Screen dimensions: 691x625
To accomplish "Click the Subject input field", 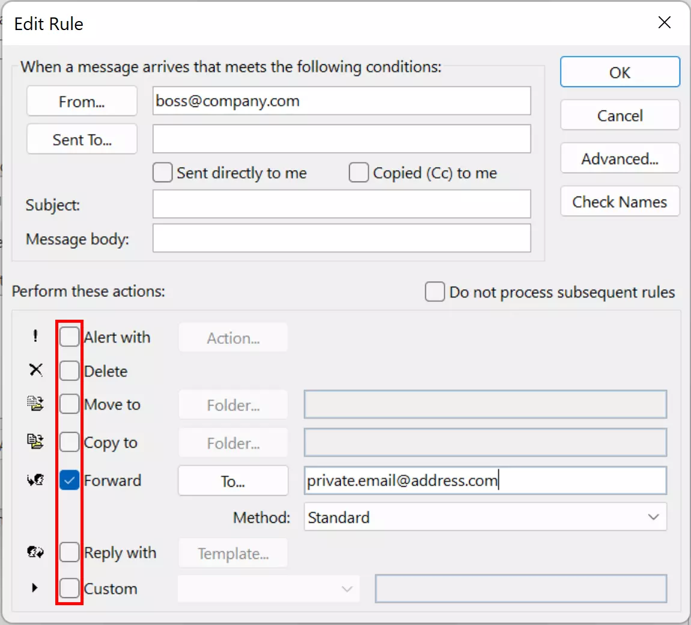I will (x=341, y=204).
